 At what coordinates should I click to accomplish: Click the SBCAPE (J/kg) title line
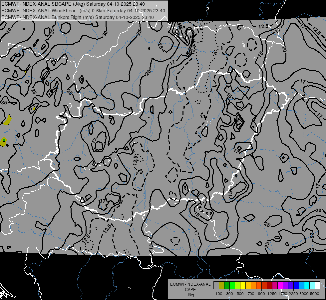[x=73, y=4]
